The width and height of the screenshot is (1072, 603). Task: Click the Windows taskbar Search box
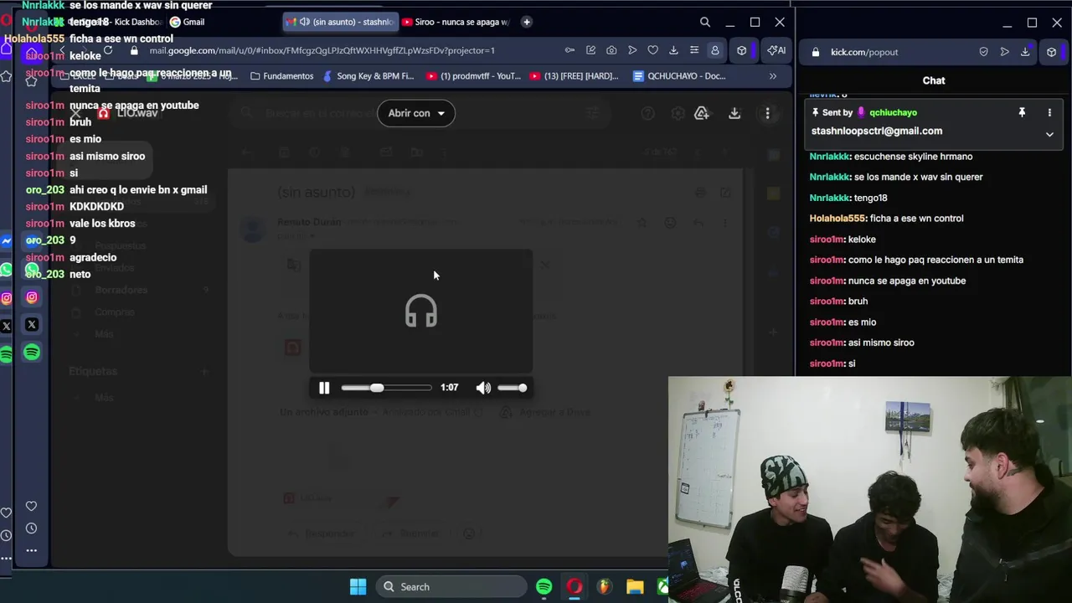click(x=450, y=587)
